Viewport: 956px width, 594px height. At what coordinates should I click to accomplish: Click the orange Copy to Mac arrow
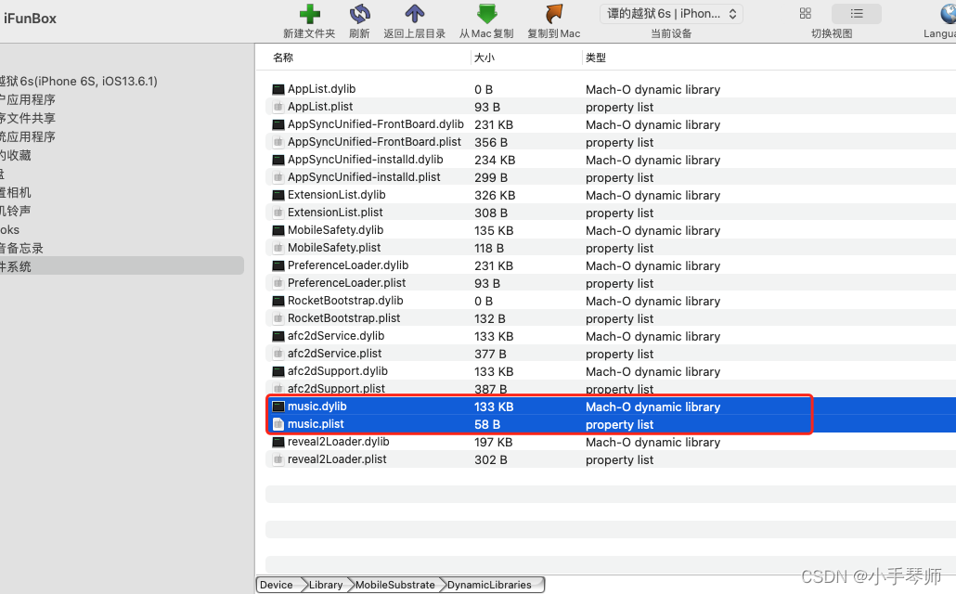553,13
